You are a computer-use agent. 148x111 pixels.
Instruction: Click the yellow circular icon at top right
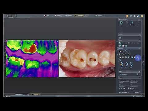[x=142, y=16]
